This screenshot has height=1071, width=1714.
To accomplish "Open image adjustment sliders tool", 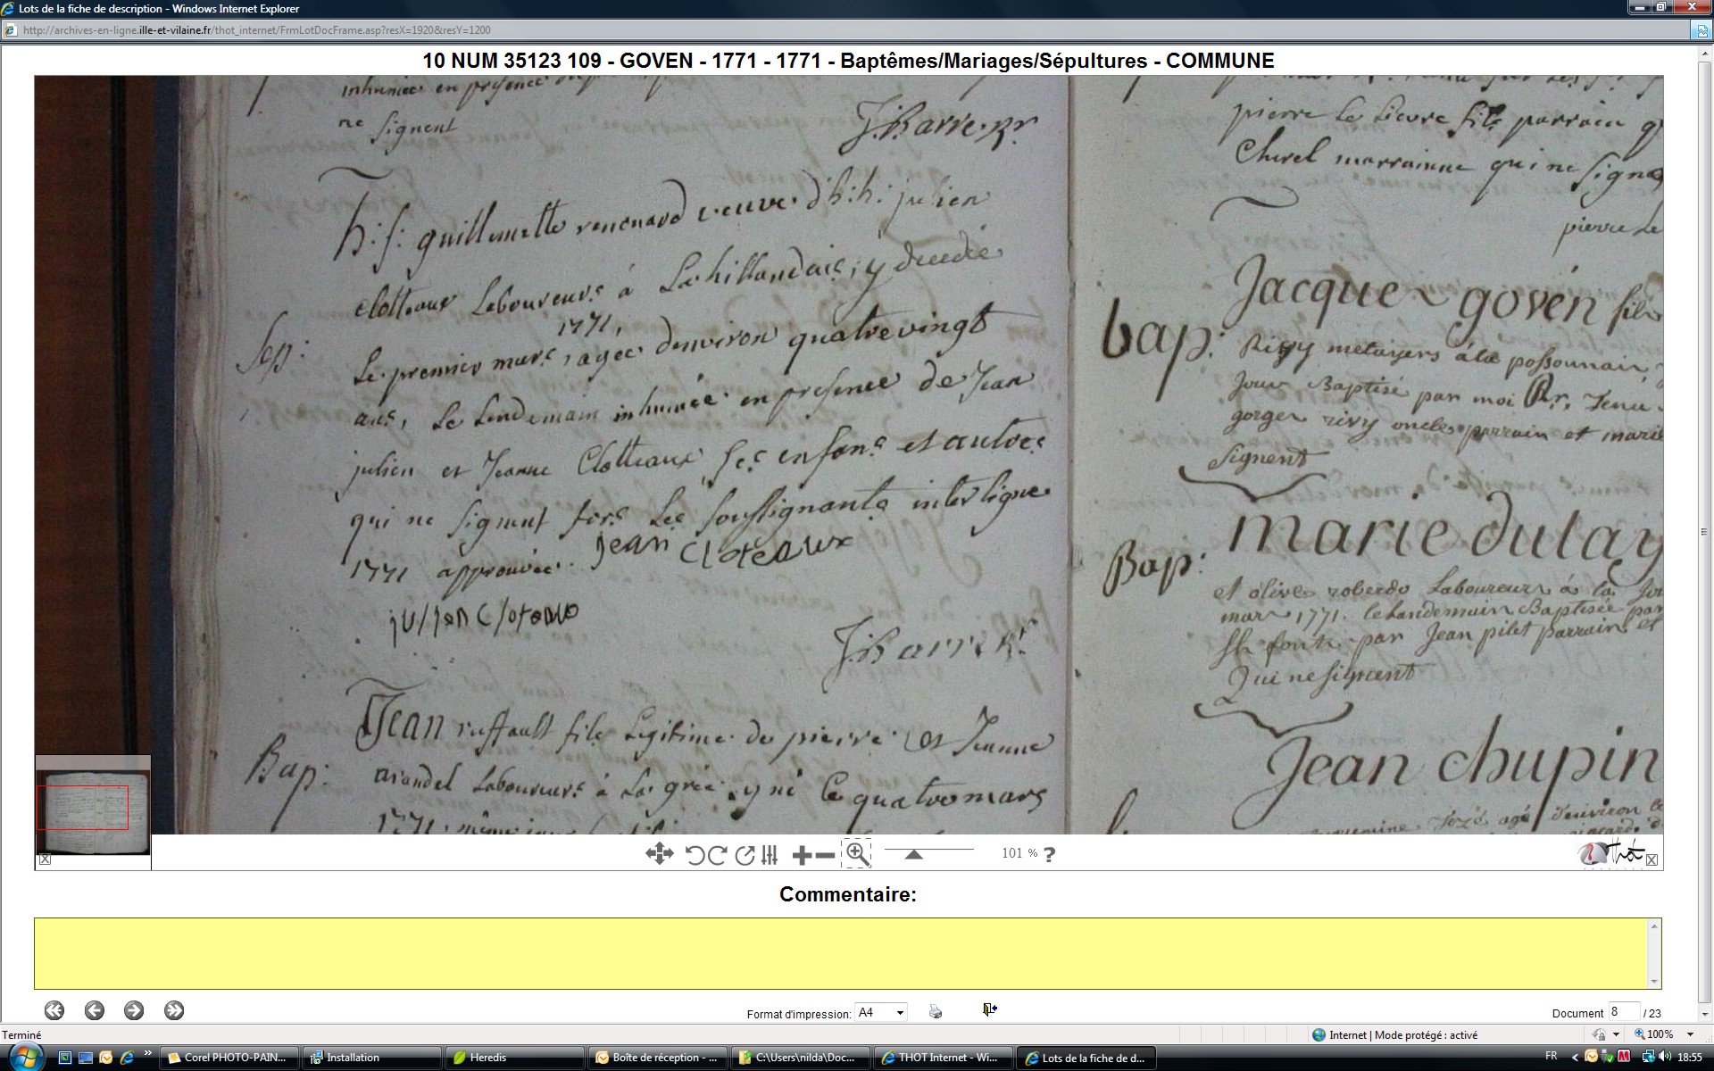I will (770, 855).
